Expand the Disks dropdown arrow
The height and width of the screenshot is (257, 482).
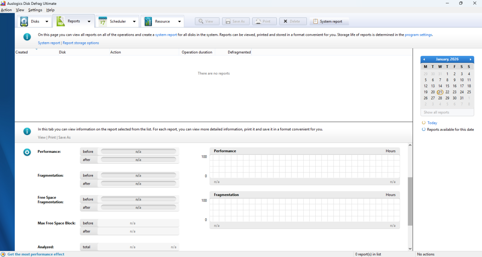[x=47, y=22]
